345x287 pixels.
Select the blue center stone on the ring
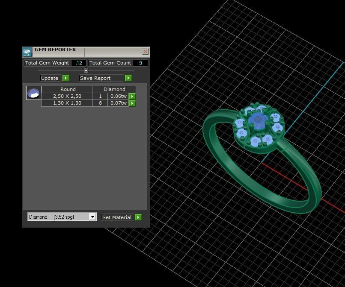(257, 120)
